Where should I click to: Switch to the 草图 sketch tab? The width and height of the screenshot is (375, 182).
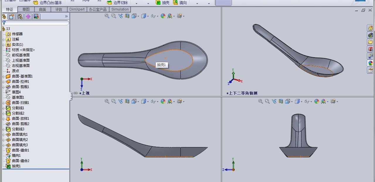(26, 9)
